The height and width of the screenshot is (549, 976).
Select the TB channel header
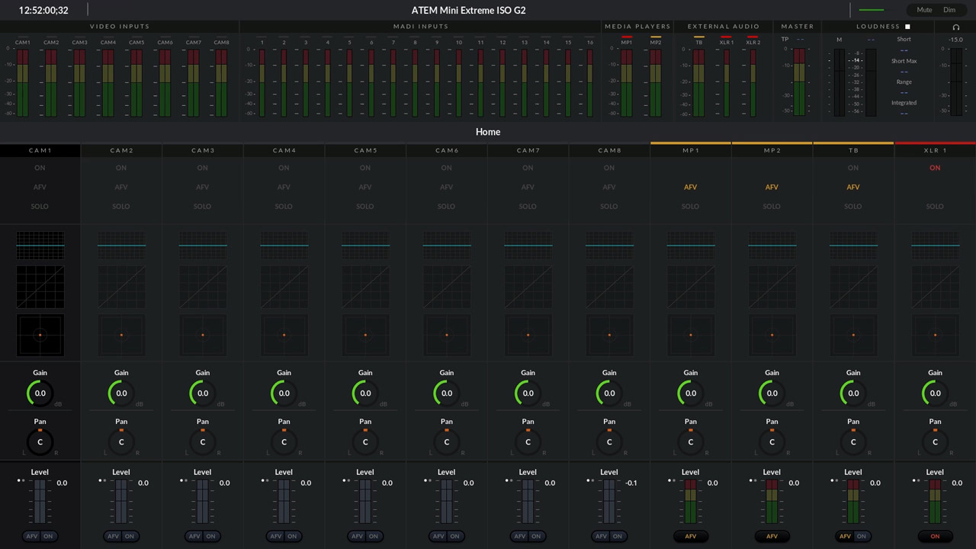coord(853,151)
